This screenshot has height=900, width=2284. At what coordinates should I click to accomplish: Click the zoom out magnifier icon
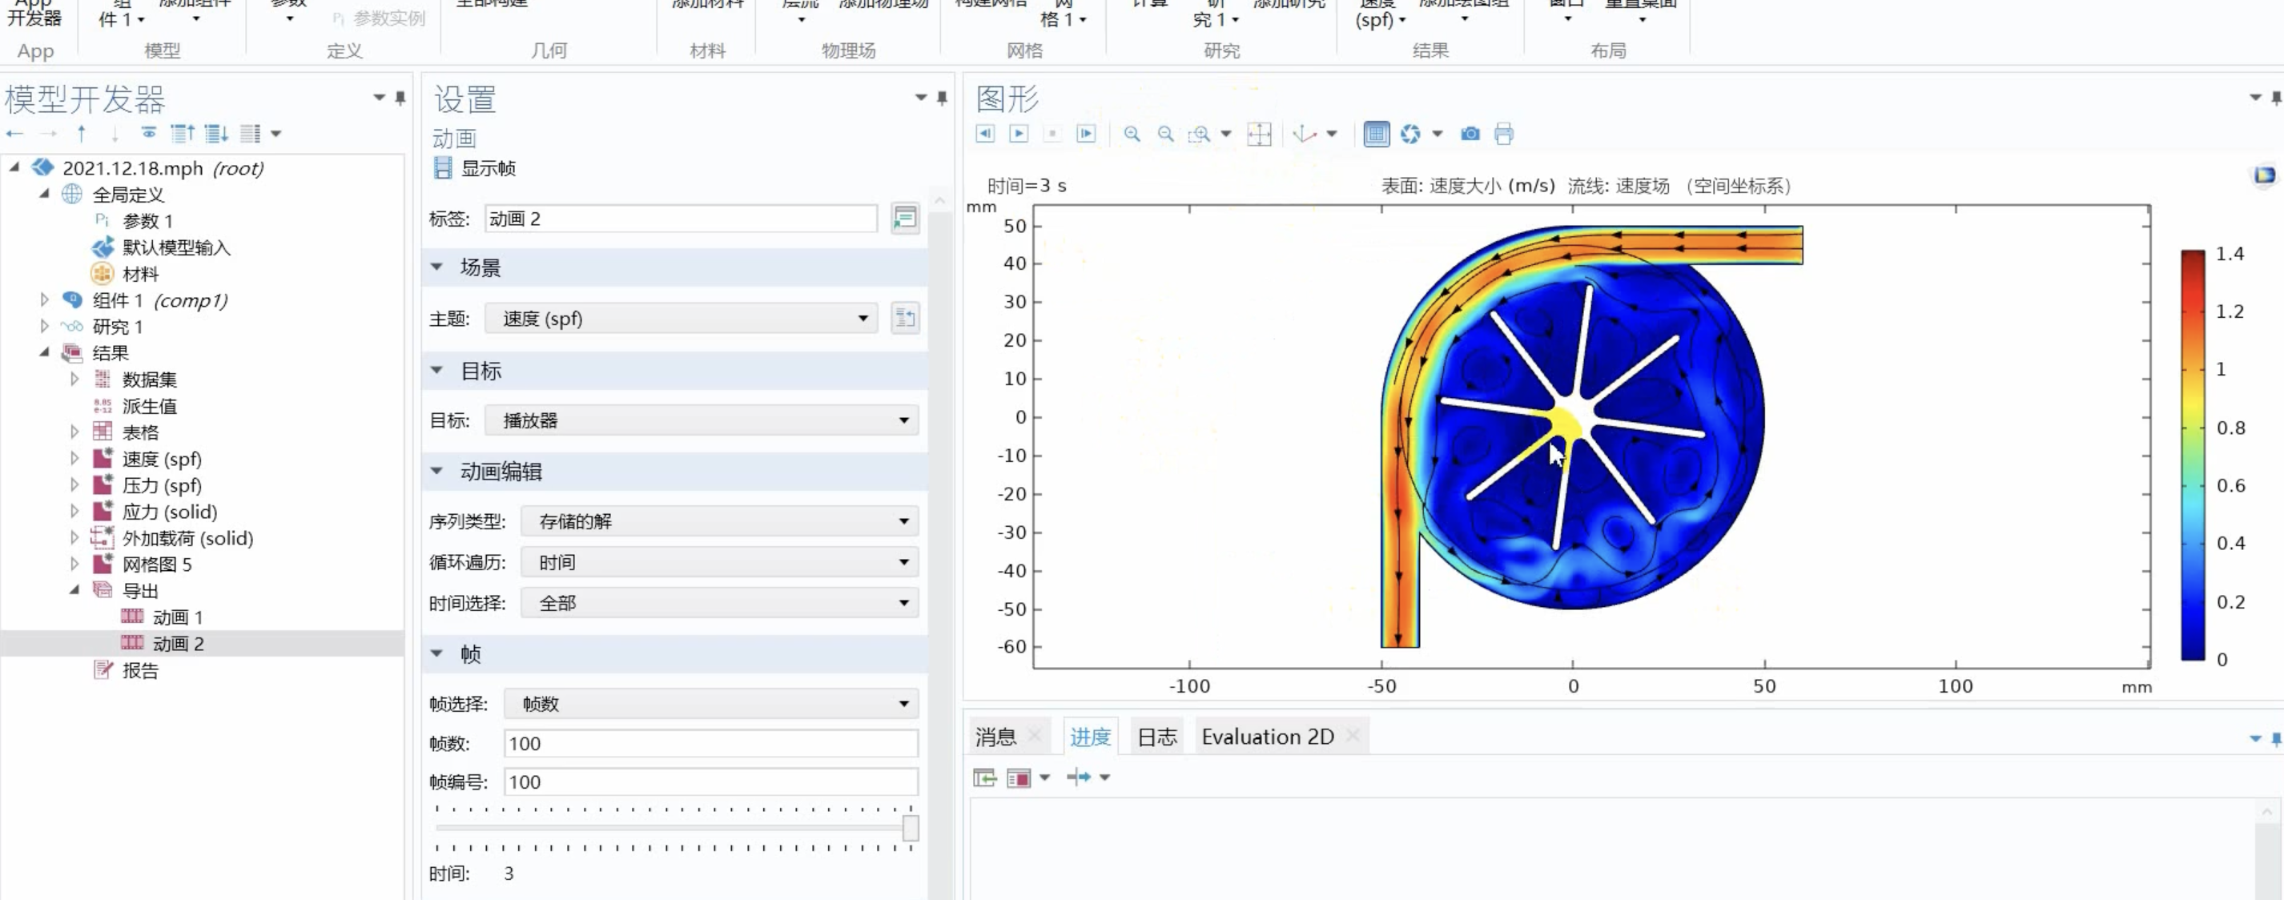pos(1165,134)
